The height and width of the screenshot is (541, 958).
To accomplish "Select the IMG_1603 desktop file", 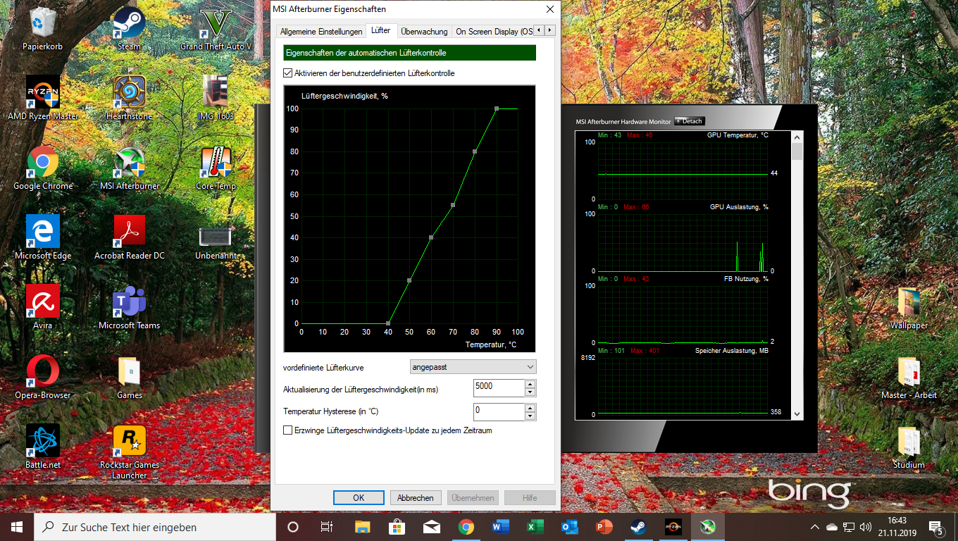I will tap(216, 98).
